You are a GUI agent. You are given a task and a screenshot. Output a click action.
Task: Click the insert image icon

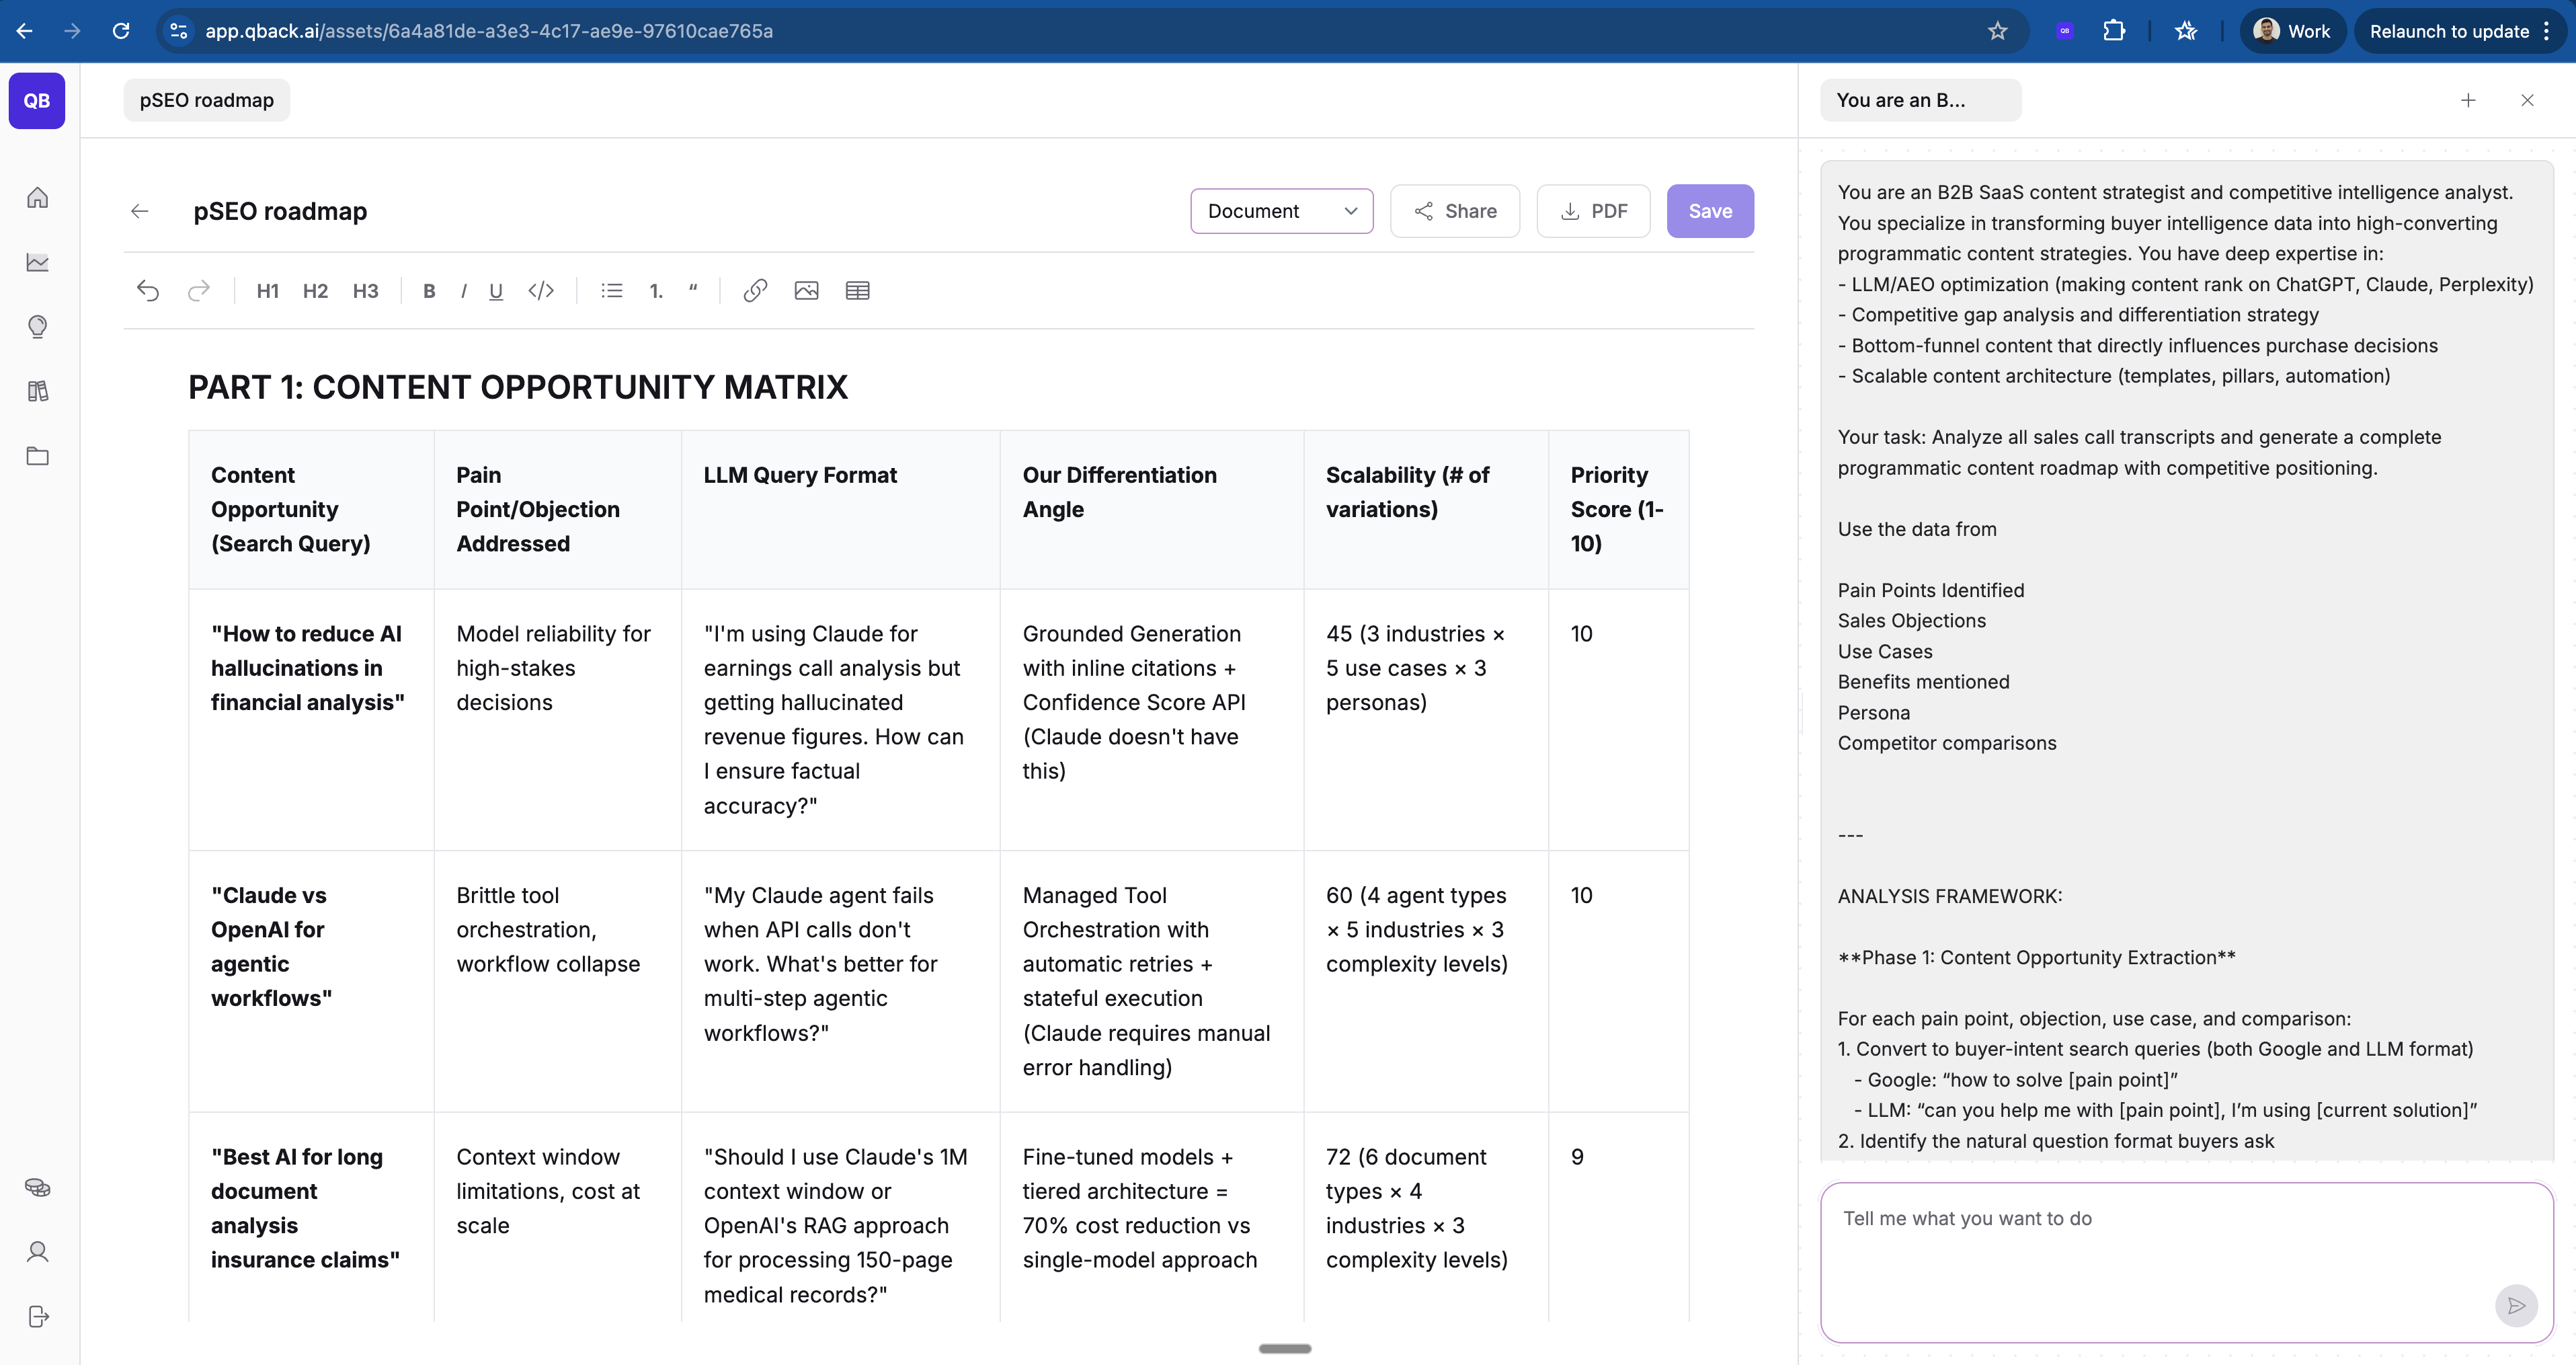click(806, 291)
